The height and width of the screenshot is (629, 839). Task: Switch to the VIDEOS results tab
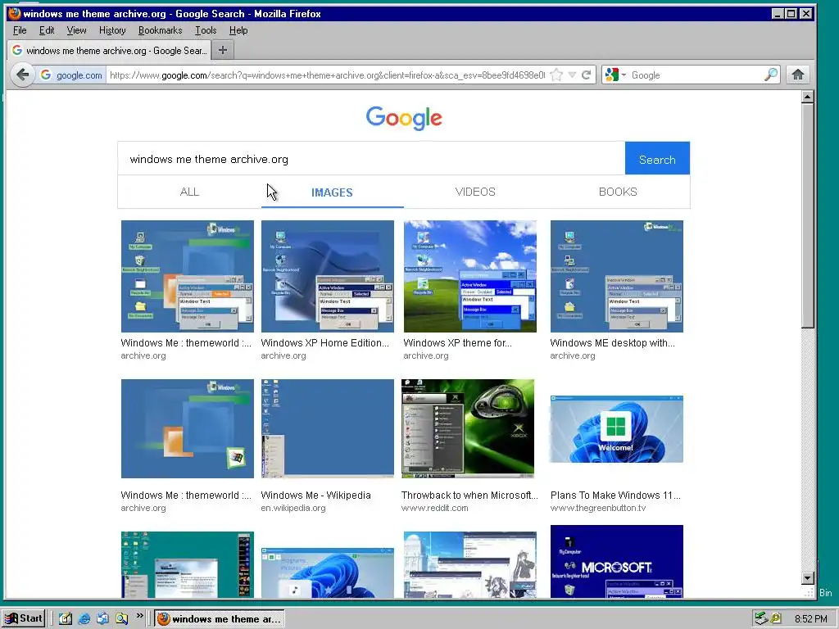pos(475,192)
